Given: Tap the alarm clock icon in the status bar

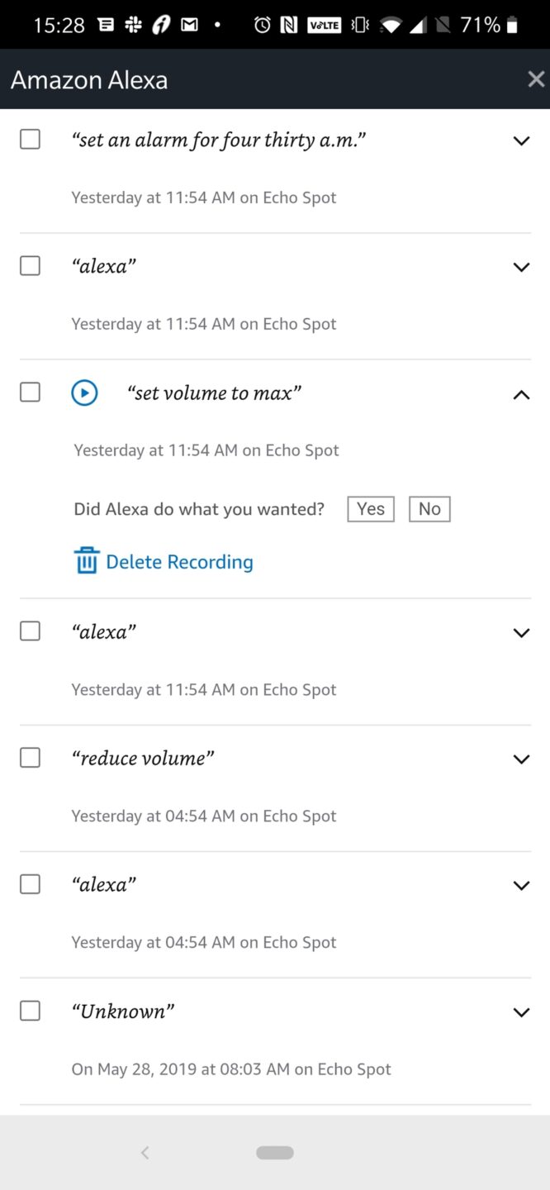Looking at the screenshot, I should point(262,23).
